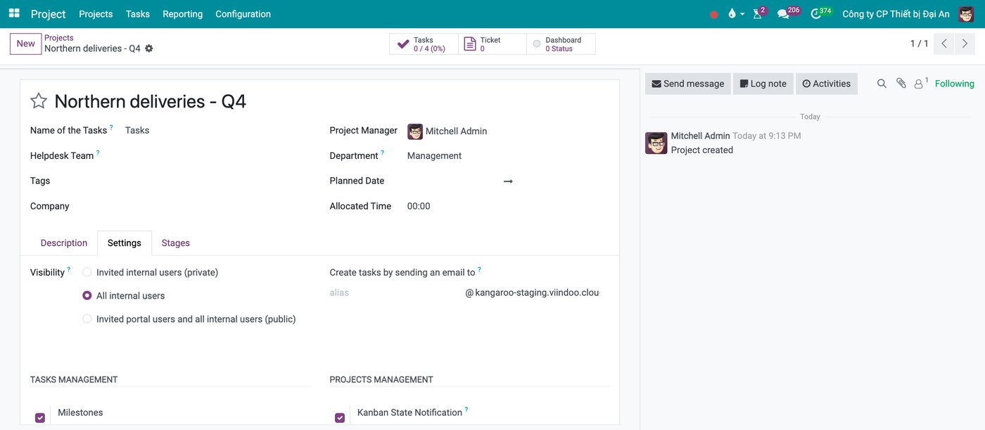Click the Project Manager avatar picture
Image resolution: width=985 pixels, height=430 pixels.
click(415, 131)
